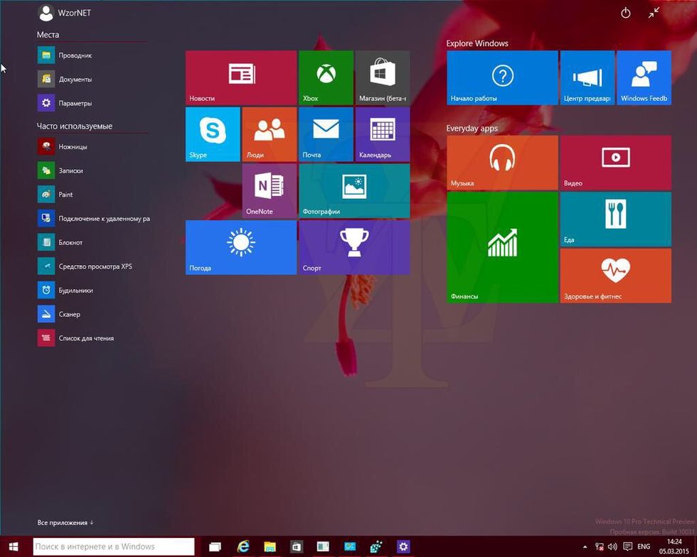Select Параметры in the Places list
The height and width of the screenshot is (557, 697).
(75, 103)
